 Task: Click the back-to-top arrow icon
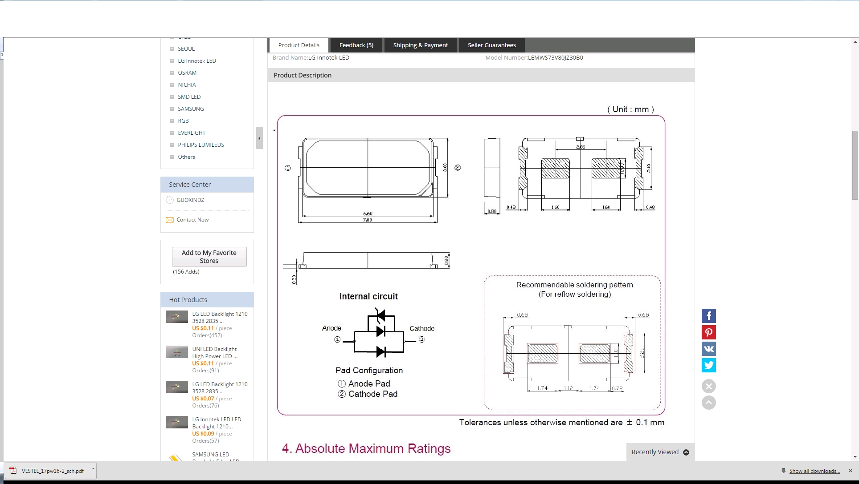pos(708,403)
